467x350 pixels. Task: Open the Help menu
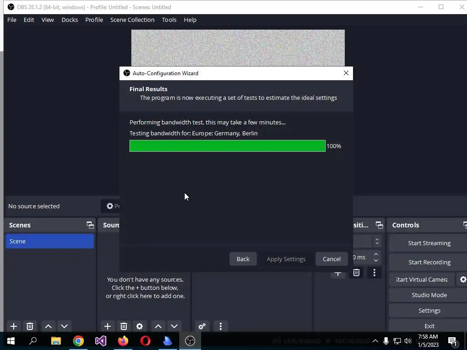tap(190, 20)
